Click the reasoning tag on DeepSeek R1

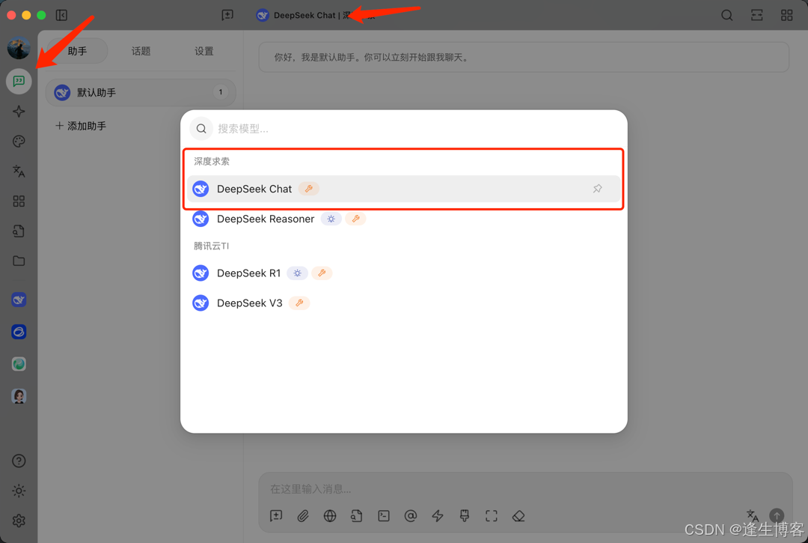click(297, 273)
